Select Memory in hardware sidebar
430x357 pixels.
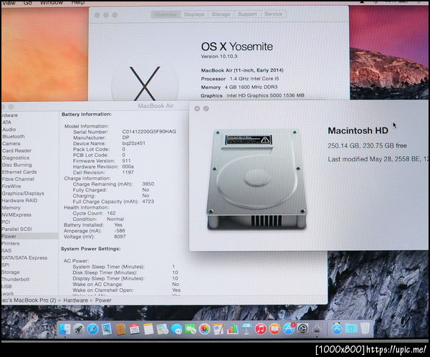click(11, 208)
